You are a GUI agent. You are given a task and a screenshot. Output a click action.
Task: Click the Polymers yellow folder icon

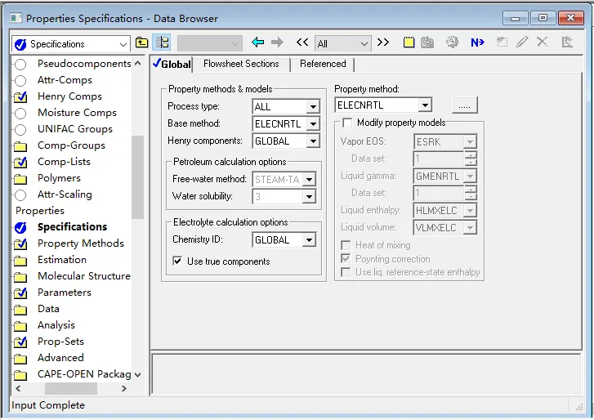pyautogui.click(x=20, y=179)
